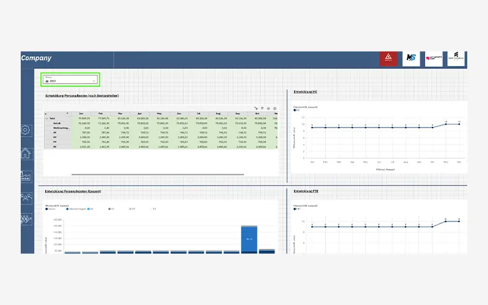This screenshot has width=488, height=305.
Task: Toggle the FTE legend marker in Entwicklung FTE chart
Action: point(295,209)
